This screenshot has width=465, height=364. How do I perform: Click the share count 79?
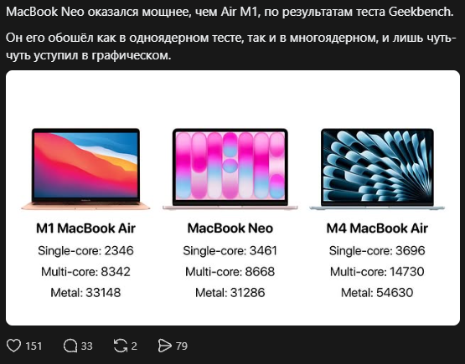click(x=182, y=346)
